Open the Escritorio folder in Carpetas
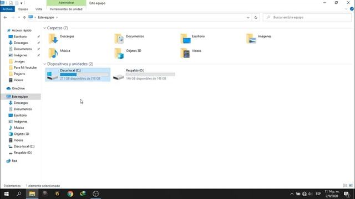The image size is (355, 199). point(192,38)
